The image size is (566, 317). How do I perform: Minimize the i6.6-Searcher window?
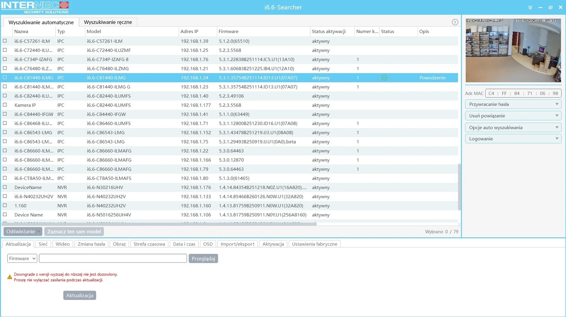tap(540, 8)
